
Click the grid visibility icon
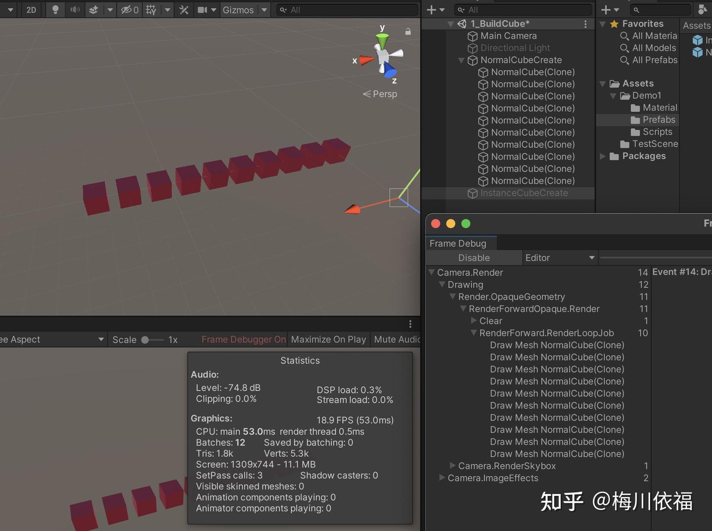150,10
